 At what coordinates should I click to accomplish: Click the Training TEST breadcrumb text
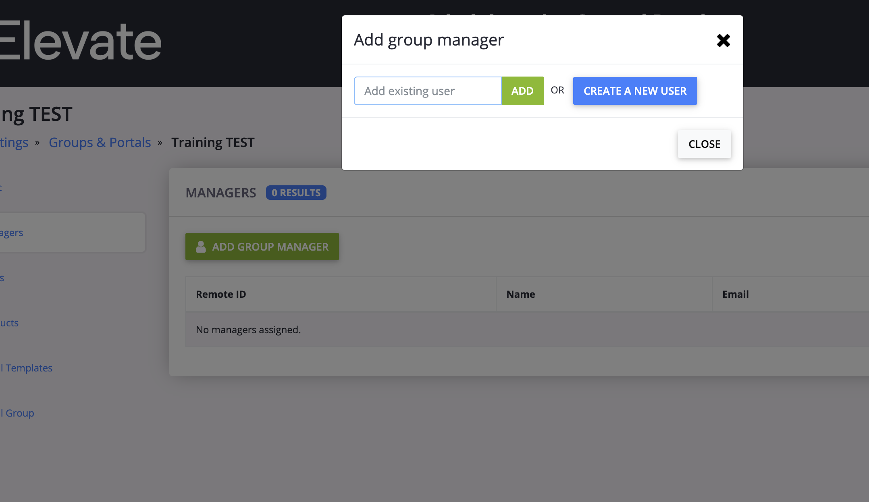click(x=213, y=142)
